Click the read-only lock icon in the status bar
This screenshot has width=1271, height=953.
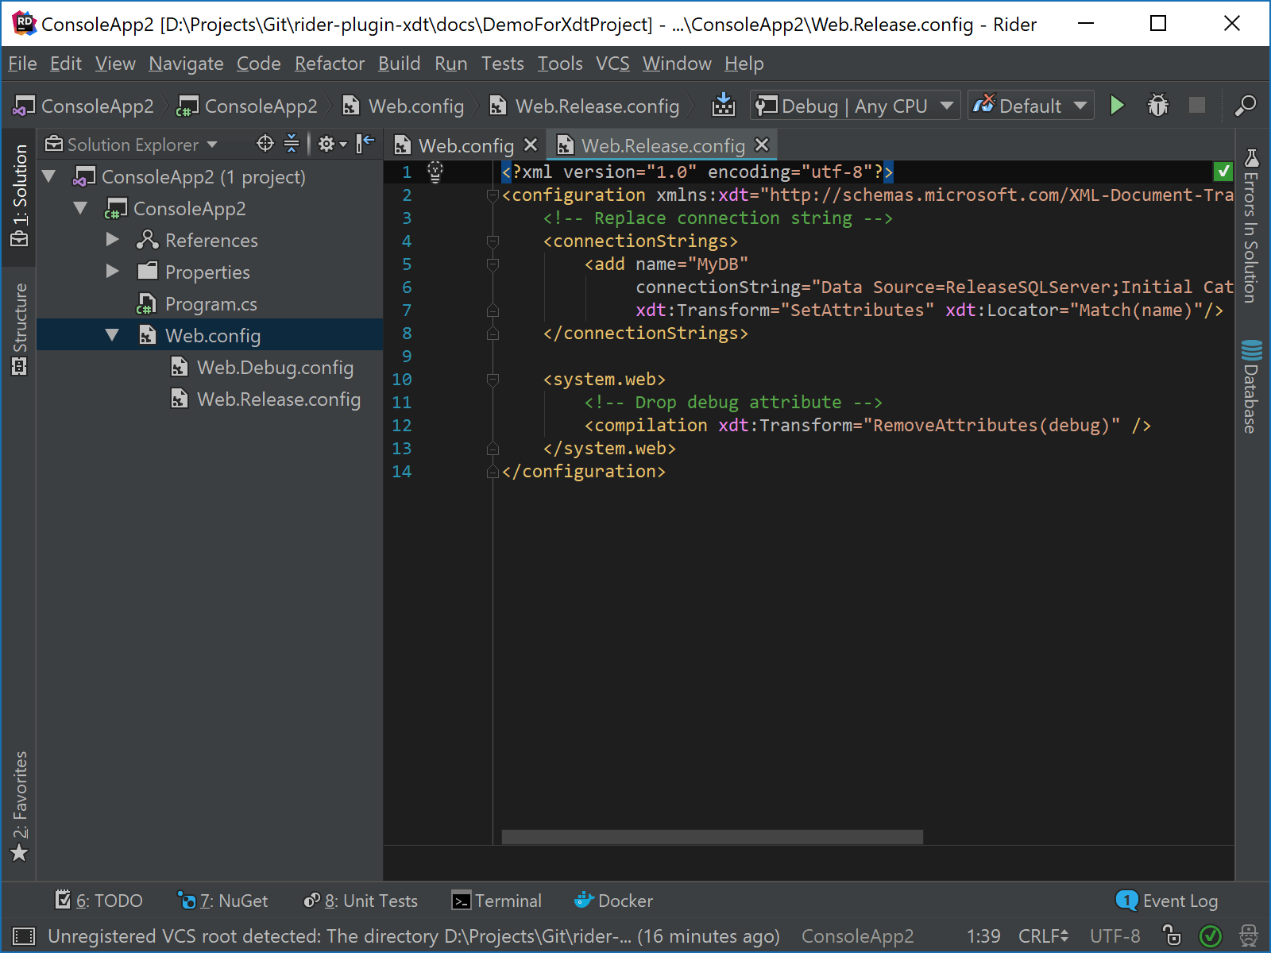(1171, 936)
